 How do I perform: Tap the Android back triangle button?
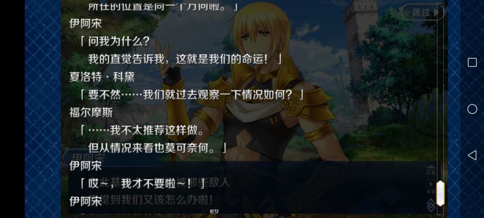pyautogui.click(x=472, y=155)
